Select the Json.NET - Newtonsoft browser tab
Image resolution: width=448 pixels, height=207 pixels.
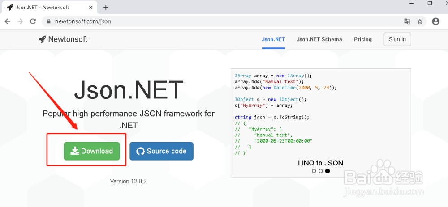coord(50,8)
